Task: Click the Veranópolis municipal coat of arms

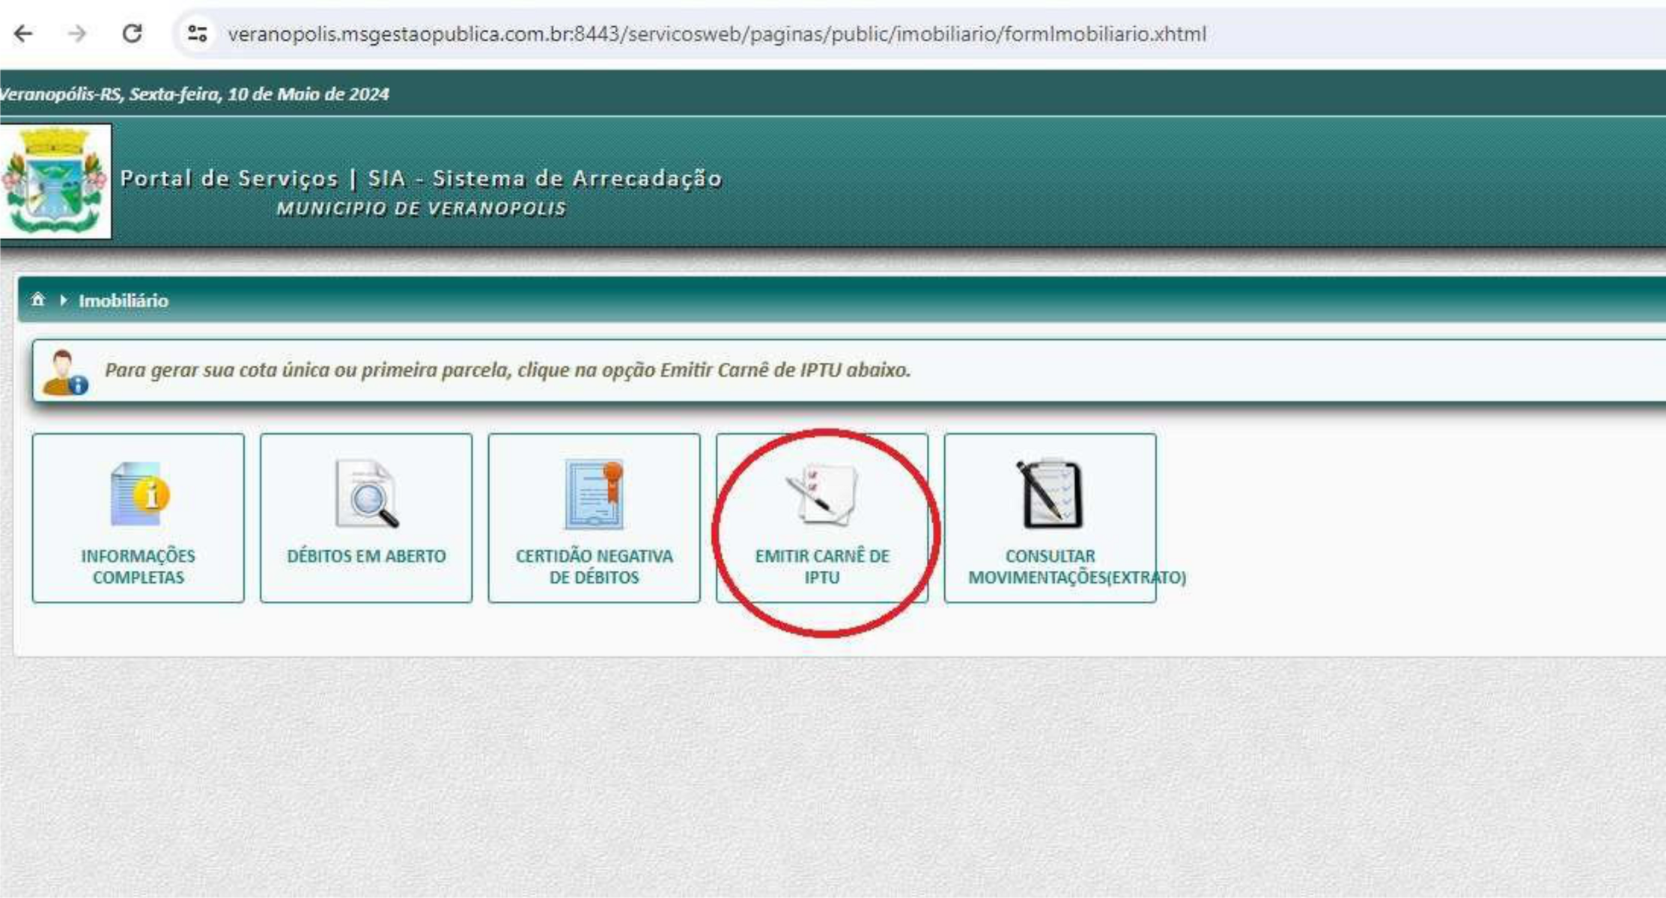Action: pyautogui.click(x=55, y=181)
